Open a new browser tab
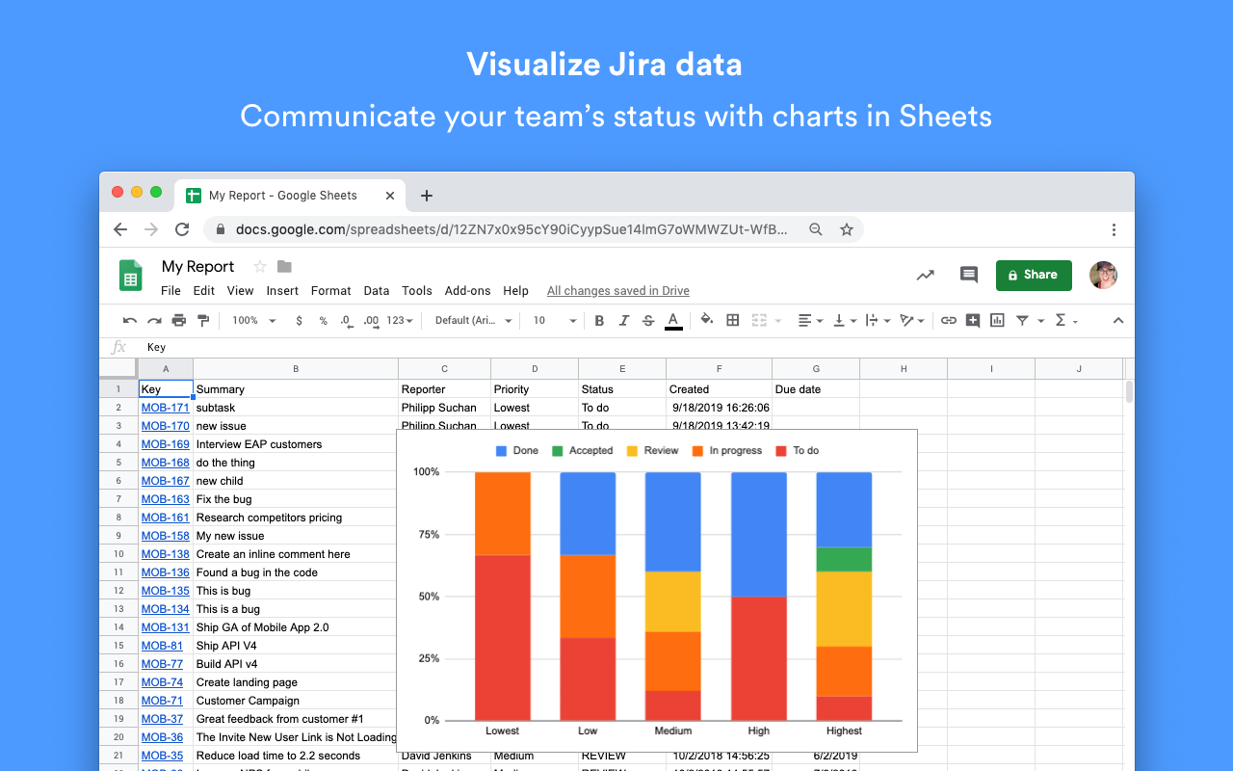 (x=427, y=196)
